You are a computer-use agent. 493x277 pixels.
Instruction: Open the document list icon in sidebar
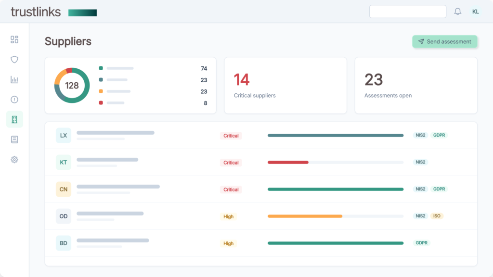pyautogui.click(x=14, y=139)
